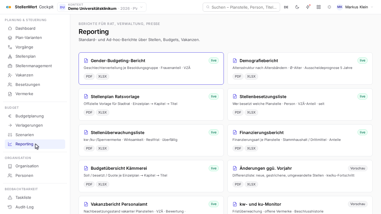Expand the Kontext selector dropdown
The width and height of the screenshot is (381, 214).
[x=102, y=7]
